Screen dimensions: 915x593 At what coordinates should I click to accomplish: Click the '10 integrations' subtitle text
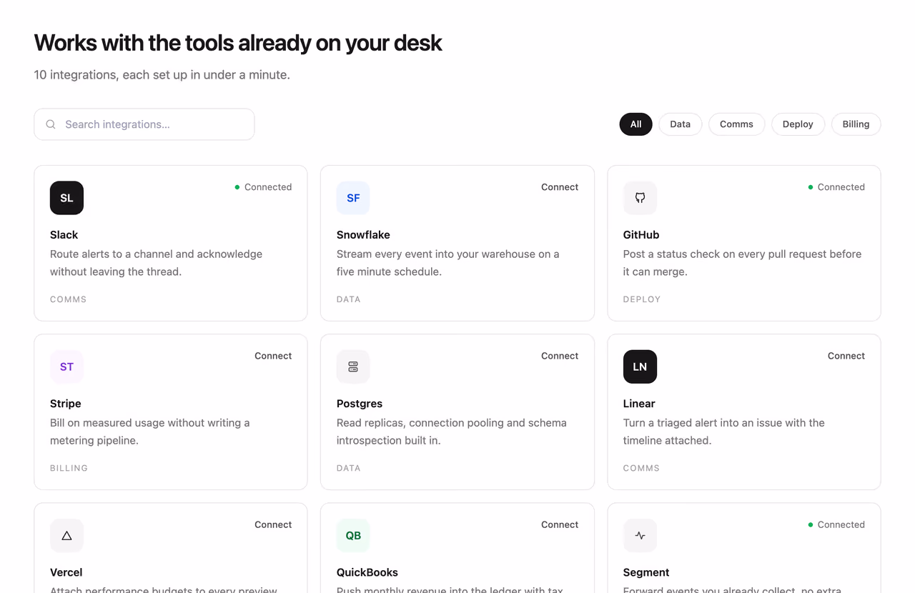pyautogui.click(x=162, y=75)
